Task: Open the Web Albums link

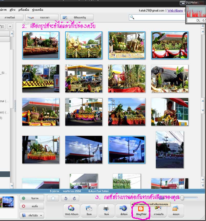Action: tap(175, 10)
